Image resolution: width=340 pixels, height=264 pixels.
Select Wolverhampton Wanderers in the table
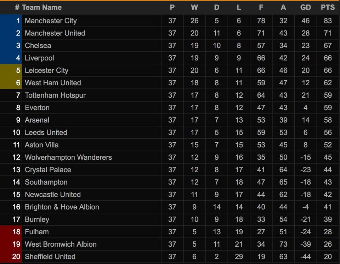point(68,157)
